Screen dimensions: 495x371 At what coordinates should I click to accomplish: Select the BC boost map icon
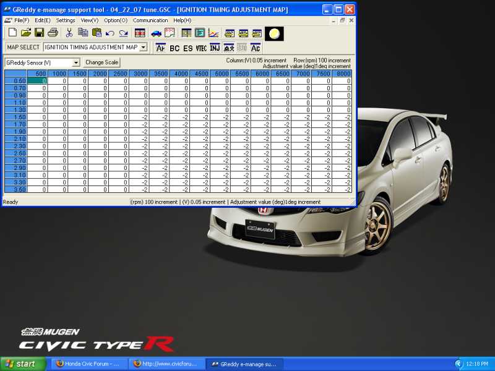pos(174,48)
